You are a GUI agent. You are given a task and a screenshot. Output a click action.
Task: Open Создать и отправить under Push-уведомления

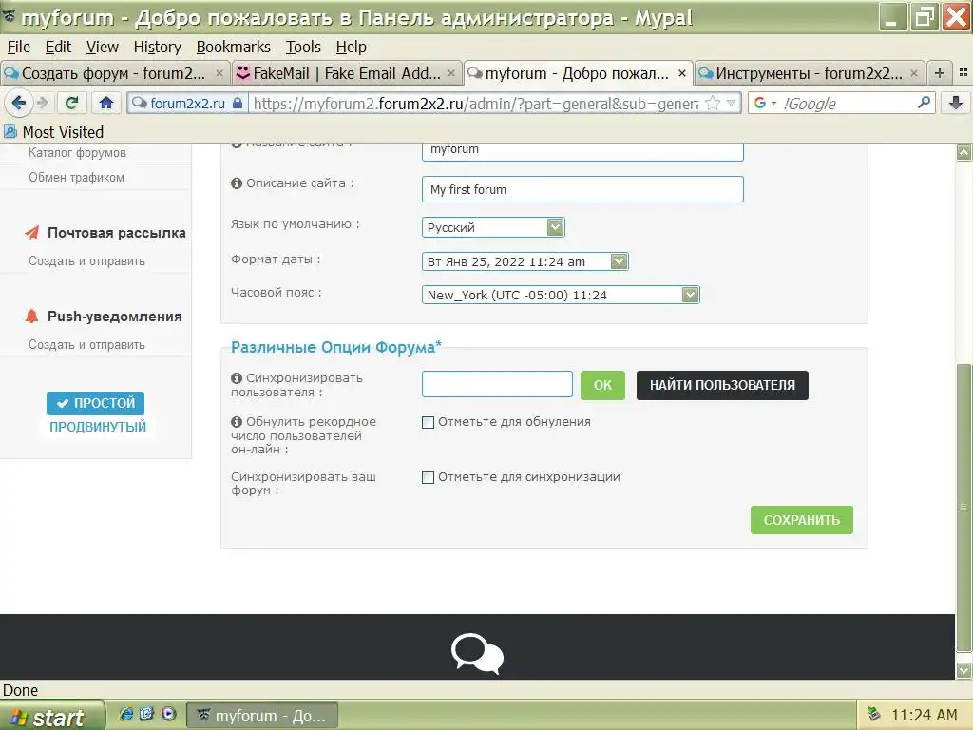pos(86,345)
